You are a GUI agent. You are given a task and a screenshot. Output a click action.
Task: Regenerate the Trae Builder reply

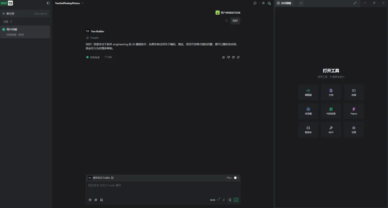[238, 57]
